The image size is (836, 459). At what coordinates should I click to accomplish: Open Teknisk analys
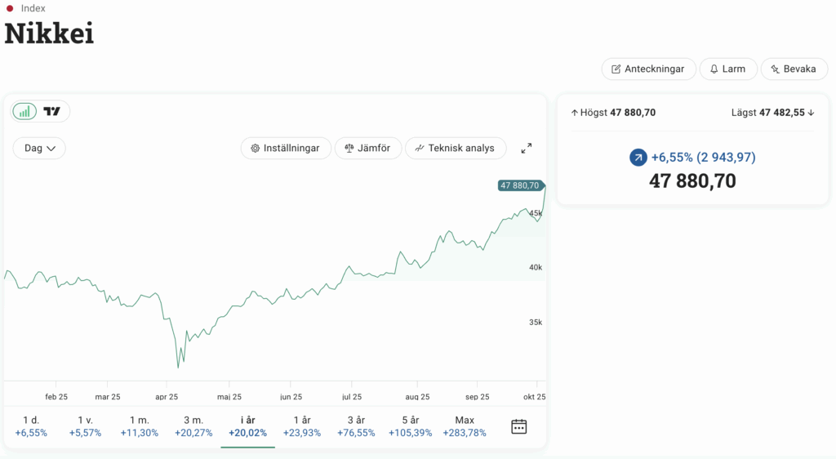(455, 148)
